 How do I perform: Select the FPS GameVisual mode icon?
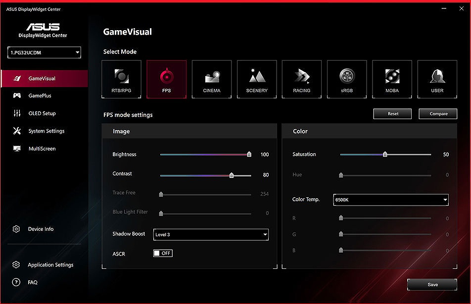(167, 79)
